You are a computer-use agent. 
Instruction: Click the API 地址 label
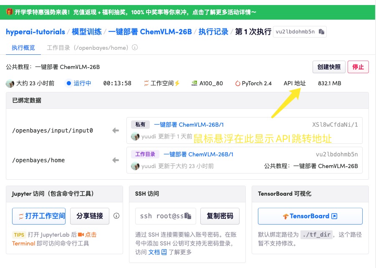click(295, 83)
